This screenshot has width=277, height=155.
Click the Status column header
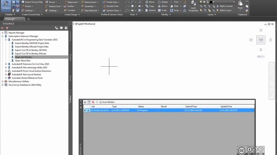click(x=141, y=106)
